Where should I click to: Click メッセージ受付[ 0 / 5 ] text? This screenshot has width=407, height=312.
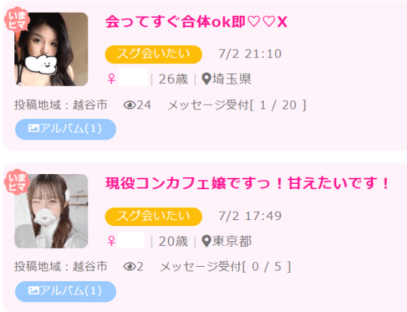pyautogui.click(x=225, y=267)
